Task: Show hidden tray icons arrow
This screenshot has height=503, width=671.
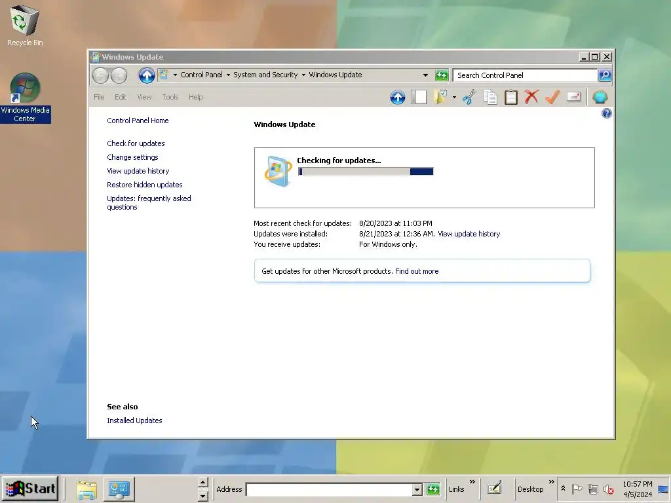Action: click(563, 489)
